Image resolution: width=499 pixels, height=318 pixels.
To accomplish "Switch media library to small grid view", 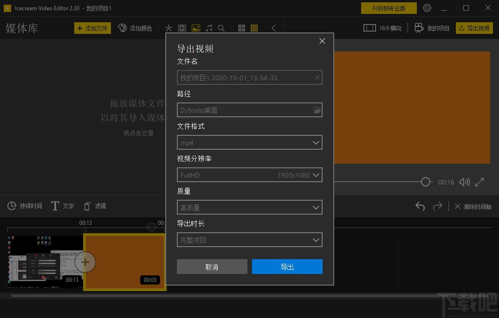I will click(x=254, y=28).
